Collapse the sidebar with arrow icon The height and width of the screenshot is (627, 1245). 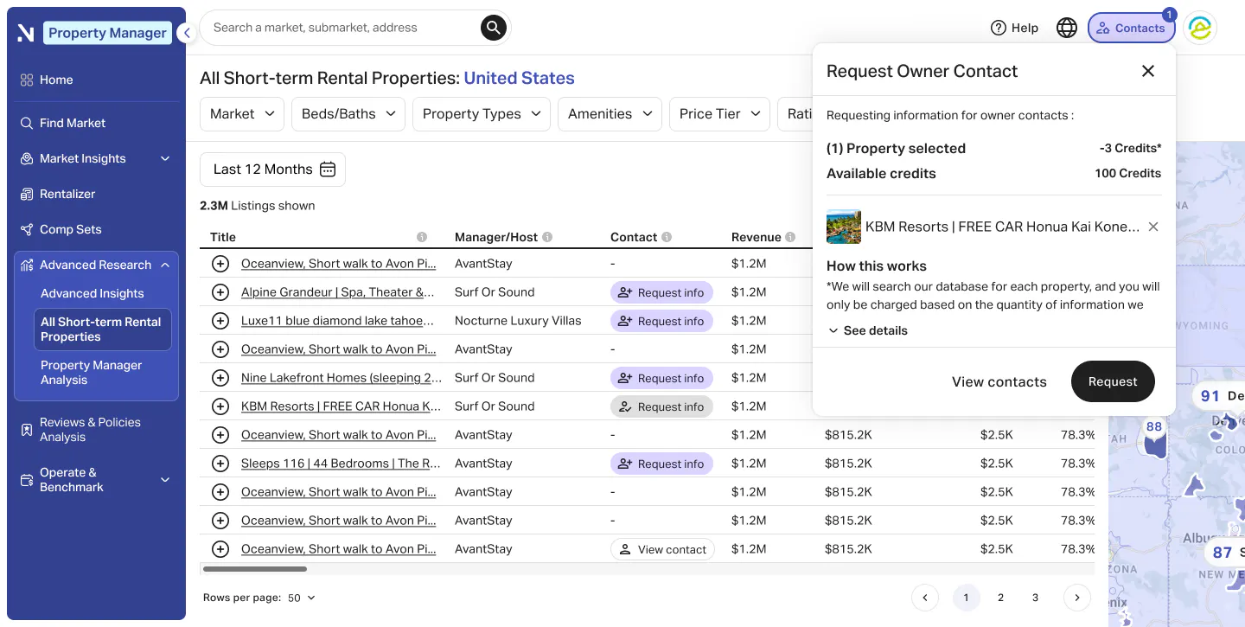186,33
